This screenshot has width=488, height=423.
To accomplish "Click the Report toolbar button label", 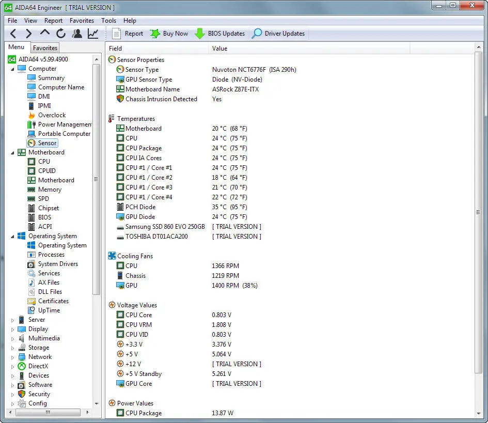I will coord(134,33).
